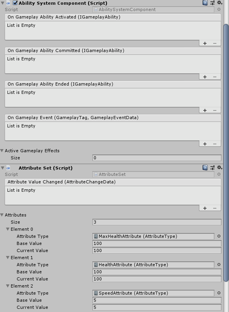Collapse Active Gameplay Effects foldout
This screenshot has width=229, height=312.
pos(2,151)
